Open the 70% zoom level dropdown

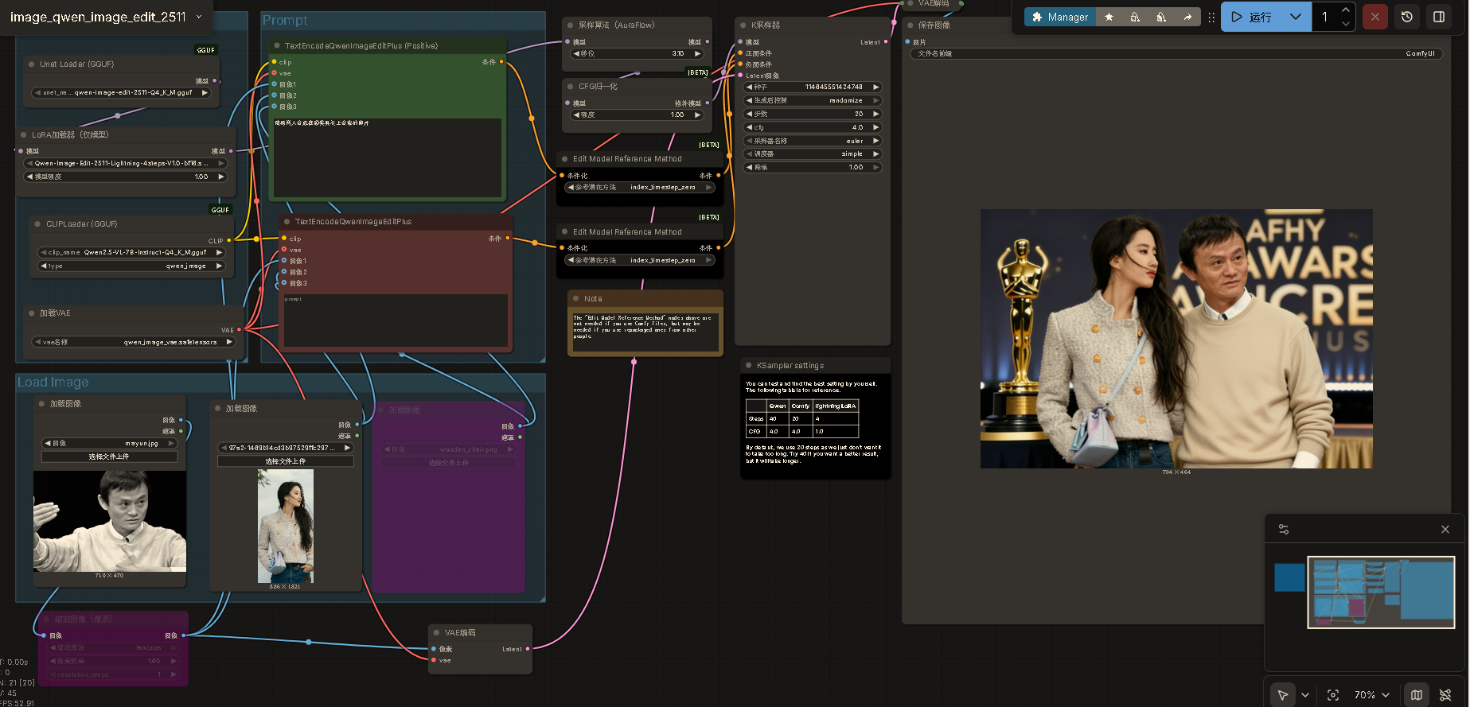coord(1372,695)
